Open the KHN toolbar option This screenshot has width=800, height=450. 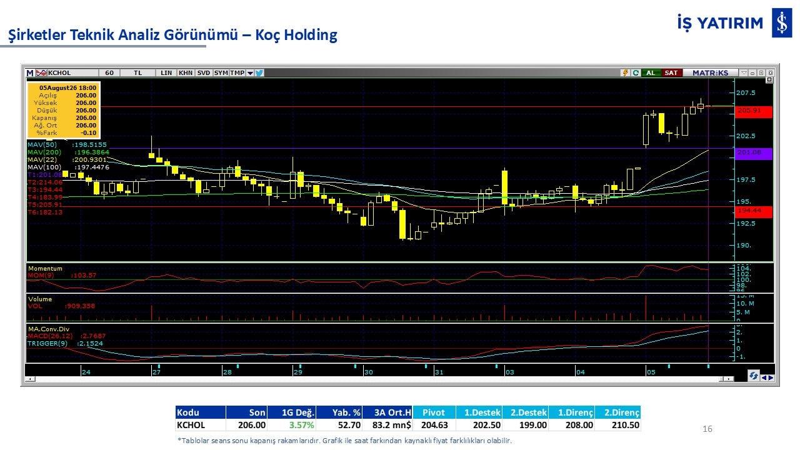coord(186,72)
